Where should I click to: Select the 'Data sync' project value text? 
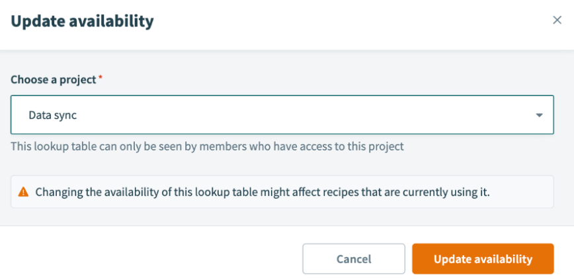click(x=53, y=115)
